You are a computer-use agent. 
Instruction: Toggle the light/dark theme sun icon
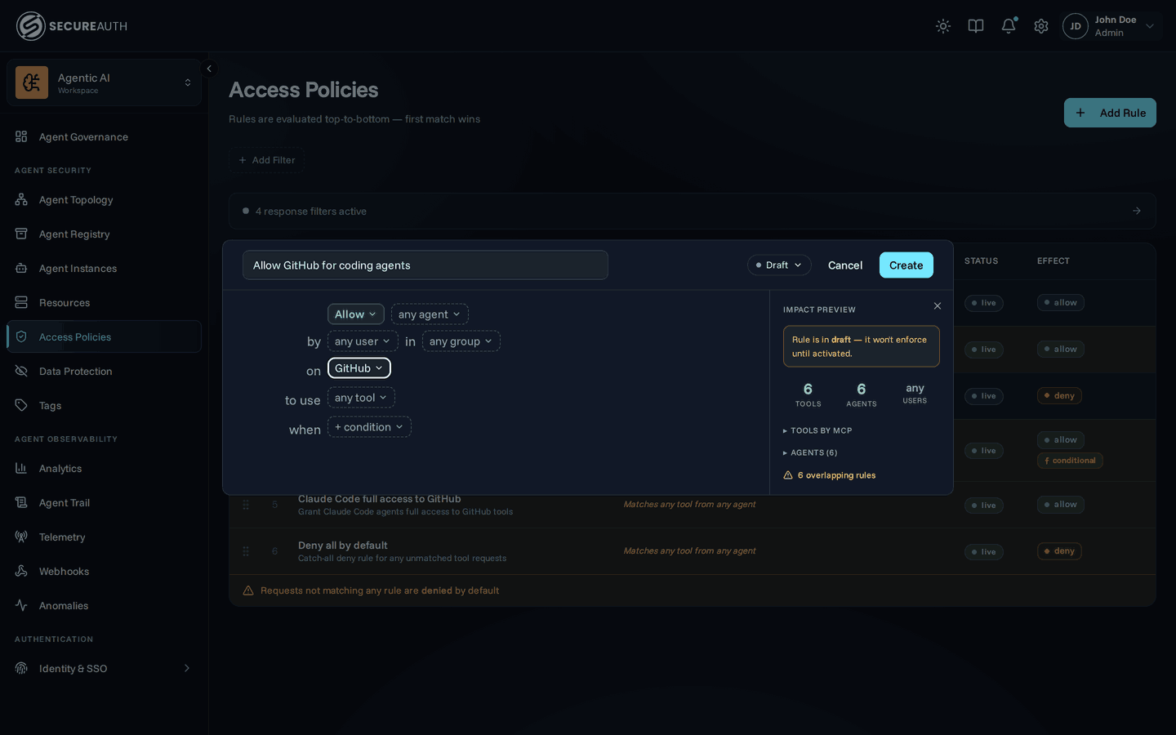[943, 26]
